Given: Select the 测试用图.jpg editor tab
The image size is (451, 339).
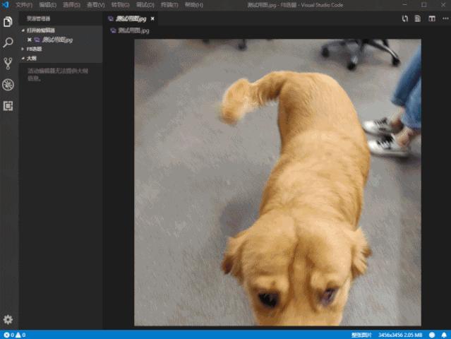Looking at the screenshot, I should [x=133, y=19].
